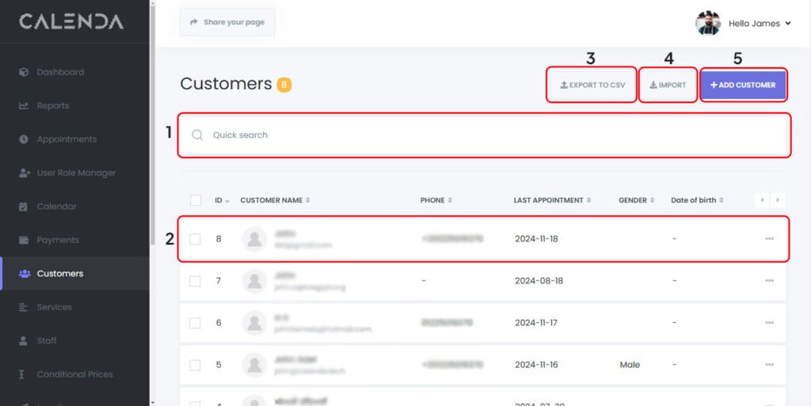811x406 pixels.
Task: Open more options for customer ID 8
Action: click(770, 239)
